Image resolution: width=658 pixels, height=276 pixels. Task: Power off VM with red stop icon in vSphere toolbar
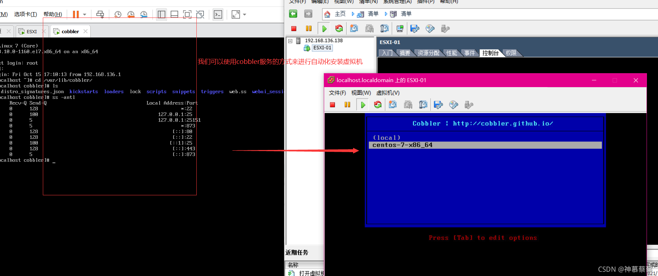coord(294,29)
